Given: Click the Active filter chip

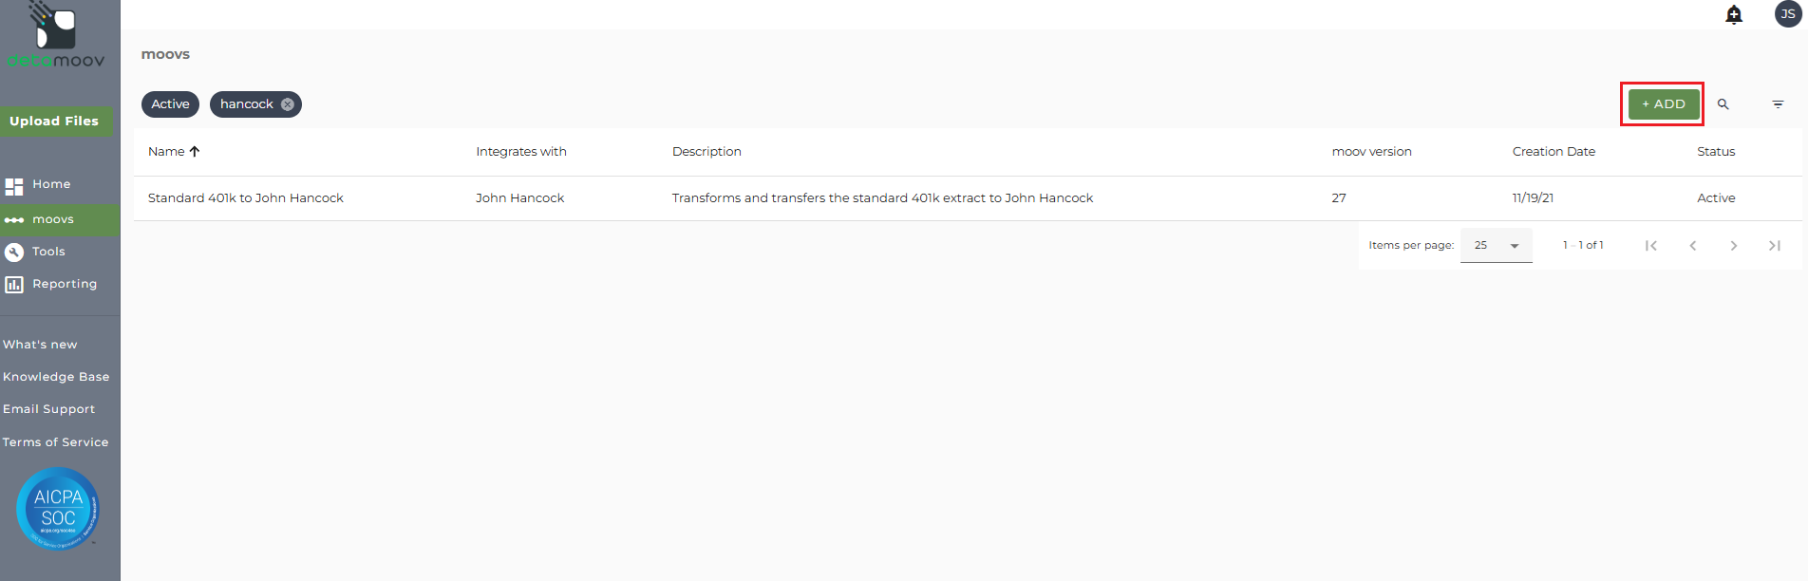Looking at the screenshot, I should (x=170, y=104).
